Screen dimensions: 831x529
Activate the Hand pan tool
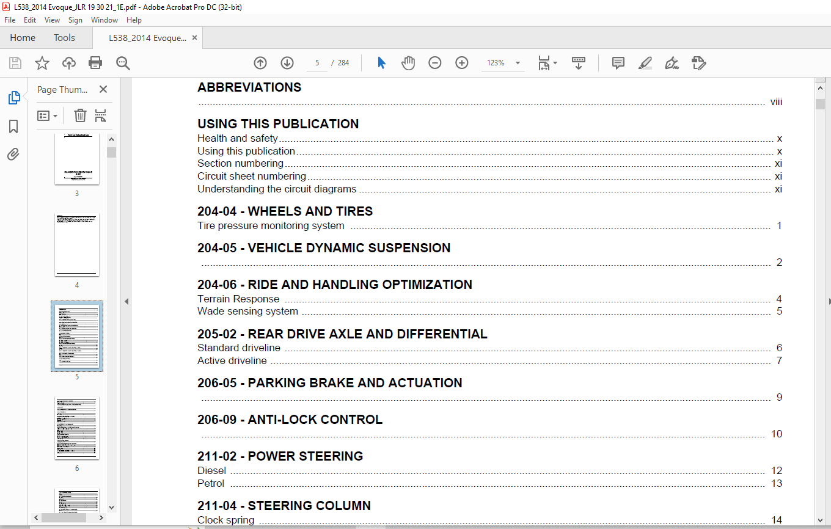point(408,63)
